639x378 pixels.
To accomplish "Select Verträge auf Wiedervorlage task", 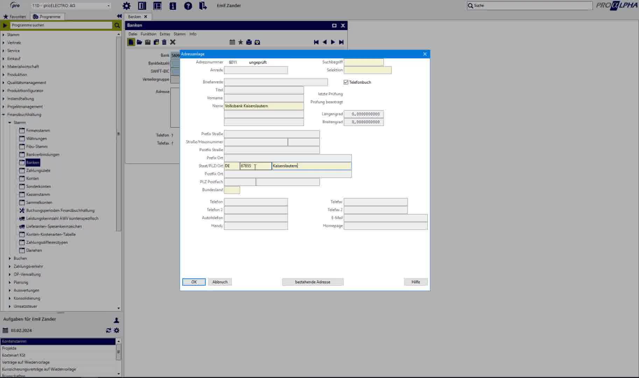I will pyautogui.click(x=58, y=362).
